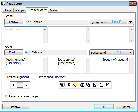Insert the Date and Time printed function
Viewport: 138px width, 112px height.
pos(88,85)
